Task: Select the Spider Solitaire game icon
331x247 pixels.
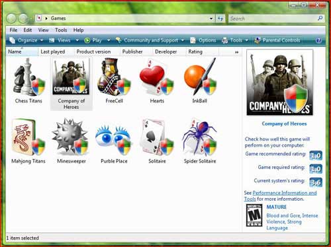Action: pyautogui.click(x=200, y=137)
